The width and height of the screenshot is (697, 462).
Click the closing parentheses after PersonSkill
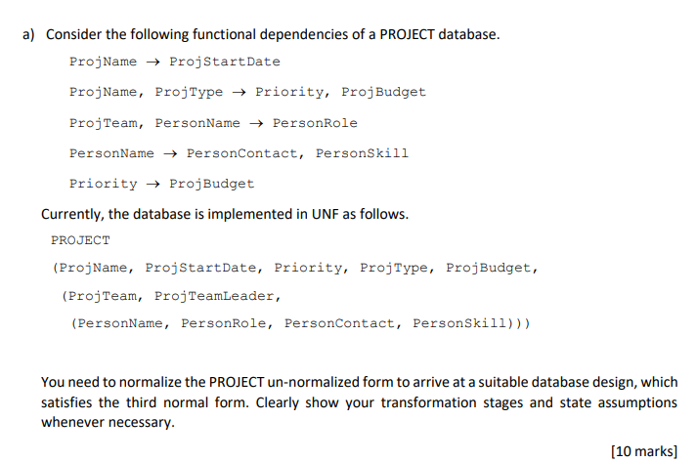pyautogui.click(x=518, y=323)
